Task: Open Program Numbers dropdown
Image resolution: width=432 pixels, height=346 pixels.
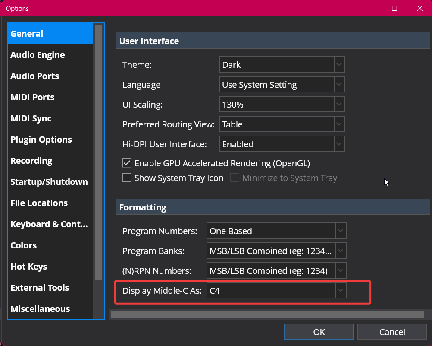Action: 276,231
